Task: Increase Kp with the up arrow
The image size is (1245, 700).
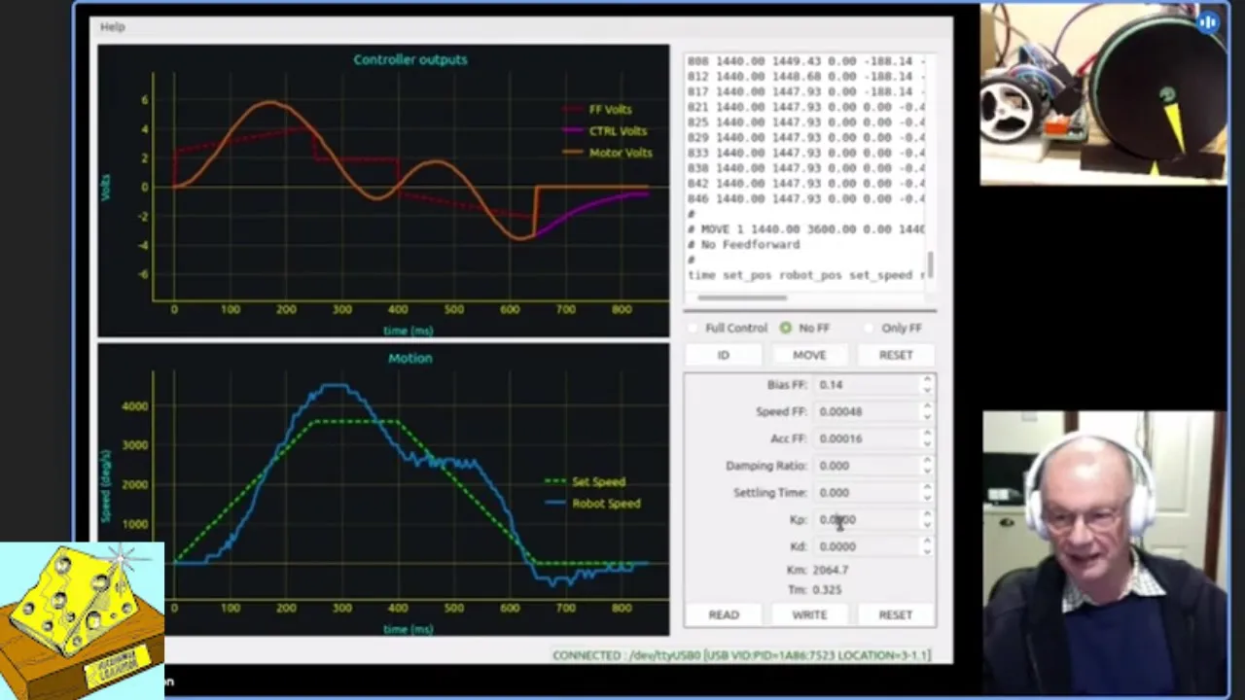Action: pos(927,515)
